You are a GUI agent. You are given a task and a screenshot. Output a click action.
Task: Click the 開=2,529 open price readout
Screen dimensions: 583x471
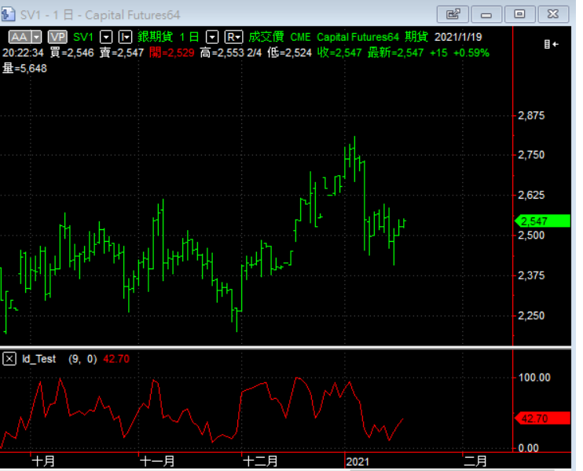[172, 53]
